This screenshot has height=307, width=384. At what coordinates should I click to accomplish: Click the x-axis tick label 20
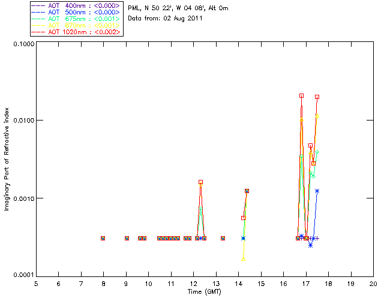tap(373, 284)
